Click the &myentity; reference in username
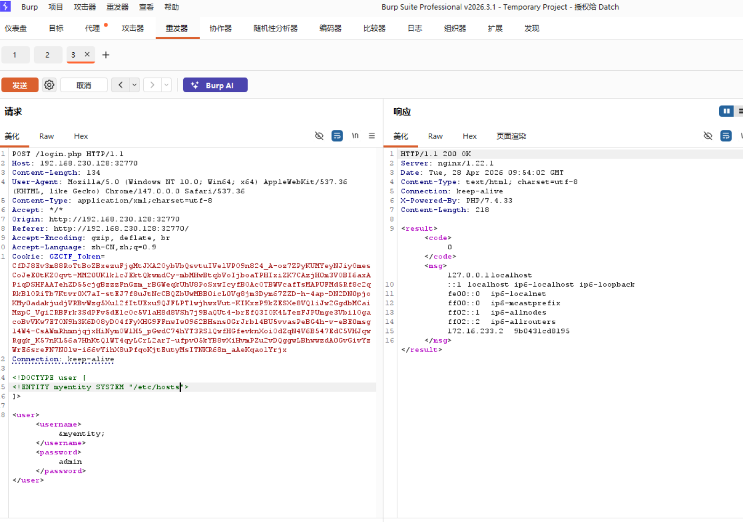Screen dimensions: 743x522 click(81, 434)
